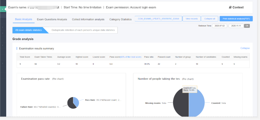Click the Failure Rate 60.7% chart label
This screenshot has height=120, width=260.
click(x=40, y=107)
